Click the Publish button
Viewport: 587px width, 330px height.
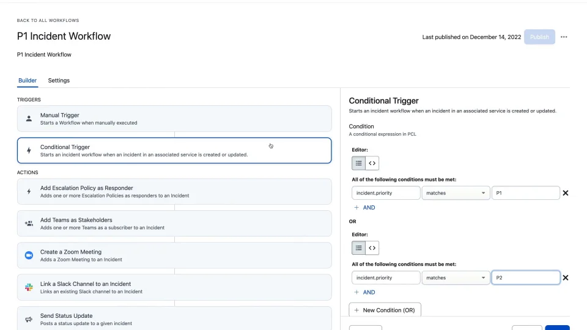click(539, 37)
